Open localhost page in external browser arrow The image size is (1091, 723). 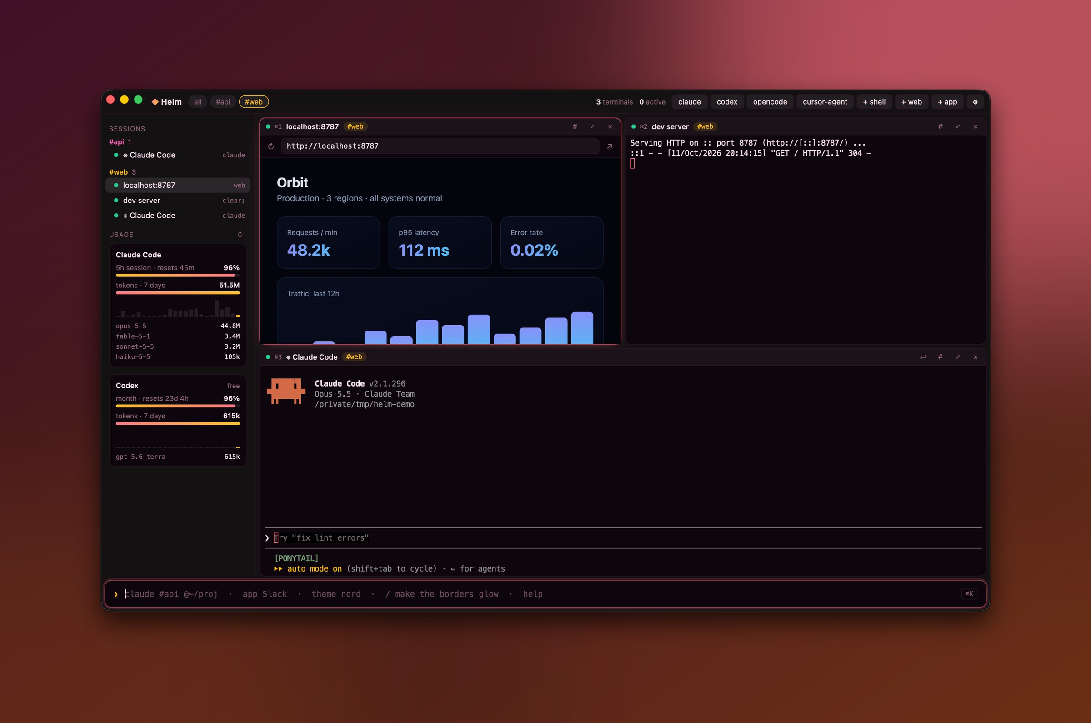[x=609, y=146]
